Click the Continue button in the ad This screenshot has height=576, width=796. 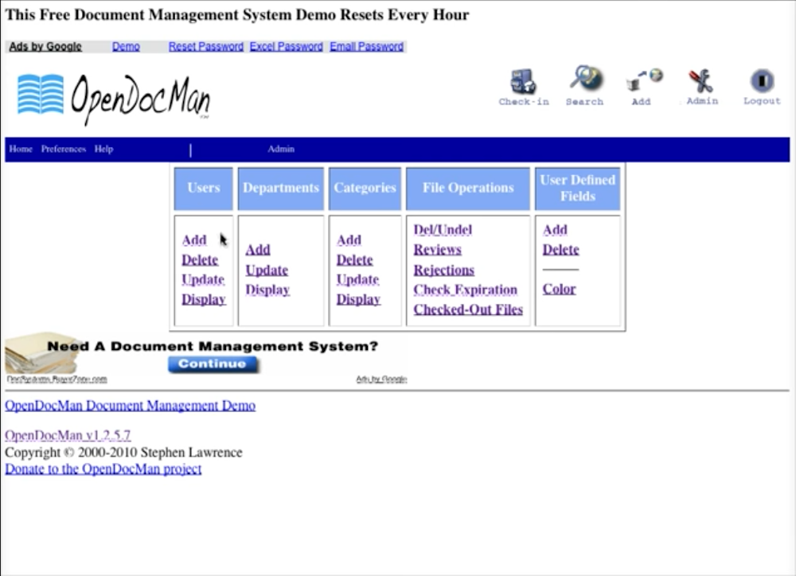click(213, 364)
